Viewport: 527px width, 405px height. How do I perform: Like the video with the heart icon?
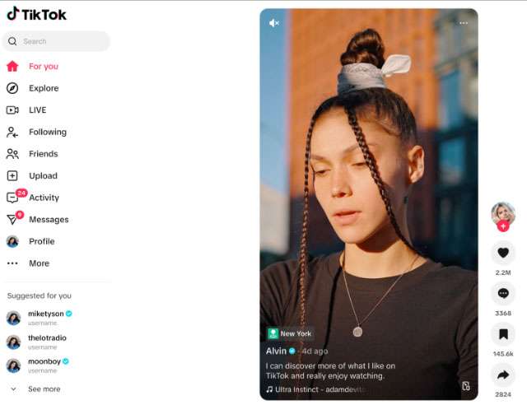pos(503,254)
